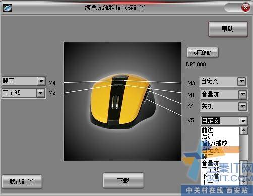Expand the M2 dropdown arrow showing 音量减

[x=41, y=93]
